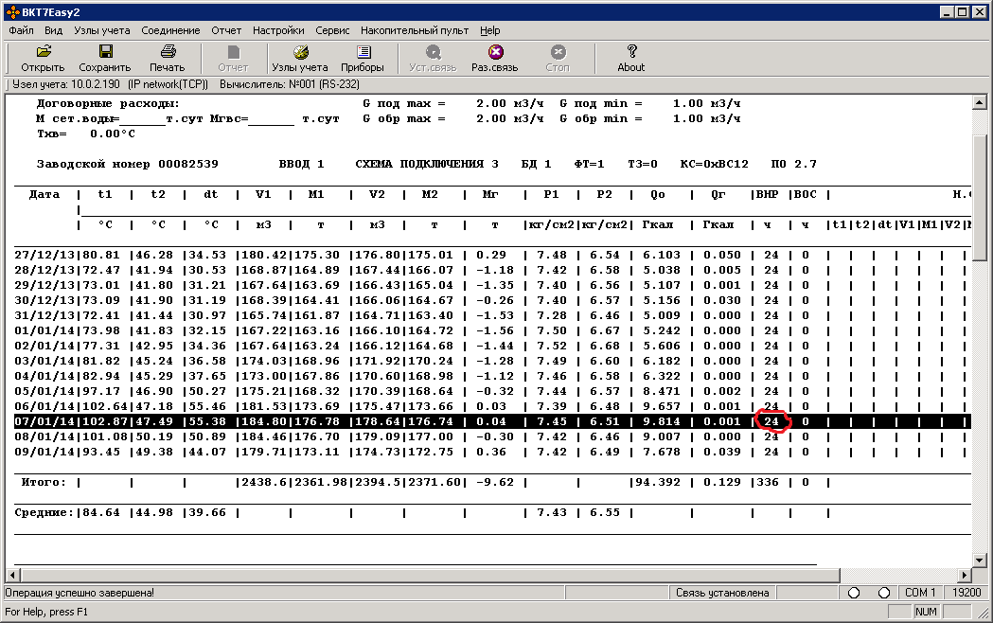Select the report row 09/01/14
This screenshot has width=993, height=623.
[492, 452]
